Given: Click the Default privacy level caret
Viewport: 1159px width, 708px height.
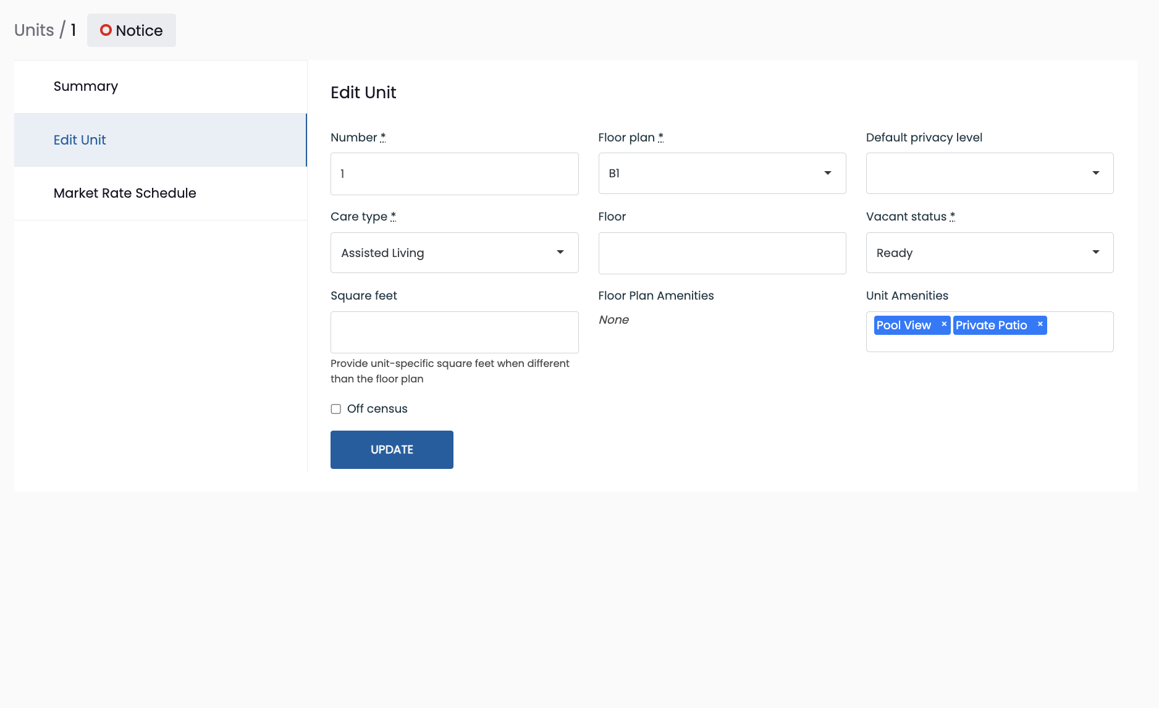Looking at the screenshot, I should 1096,173.
